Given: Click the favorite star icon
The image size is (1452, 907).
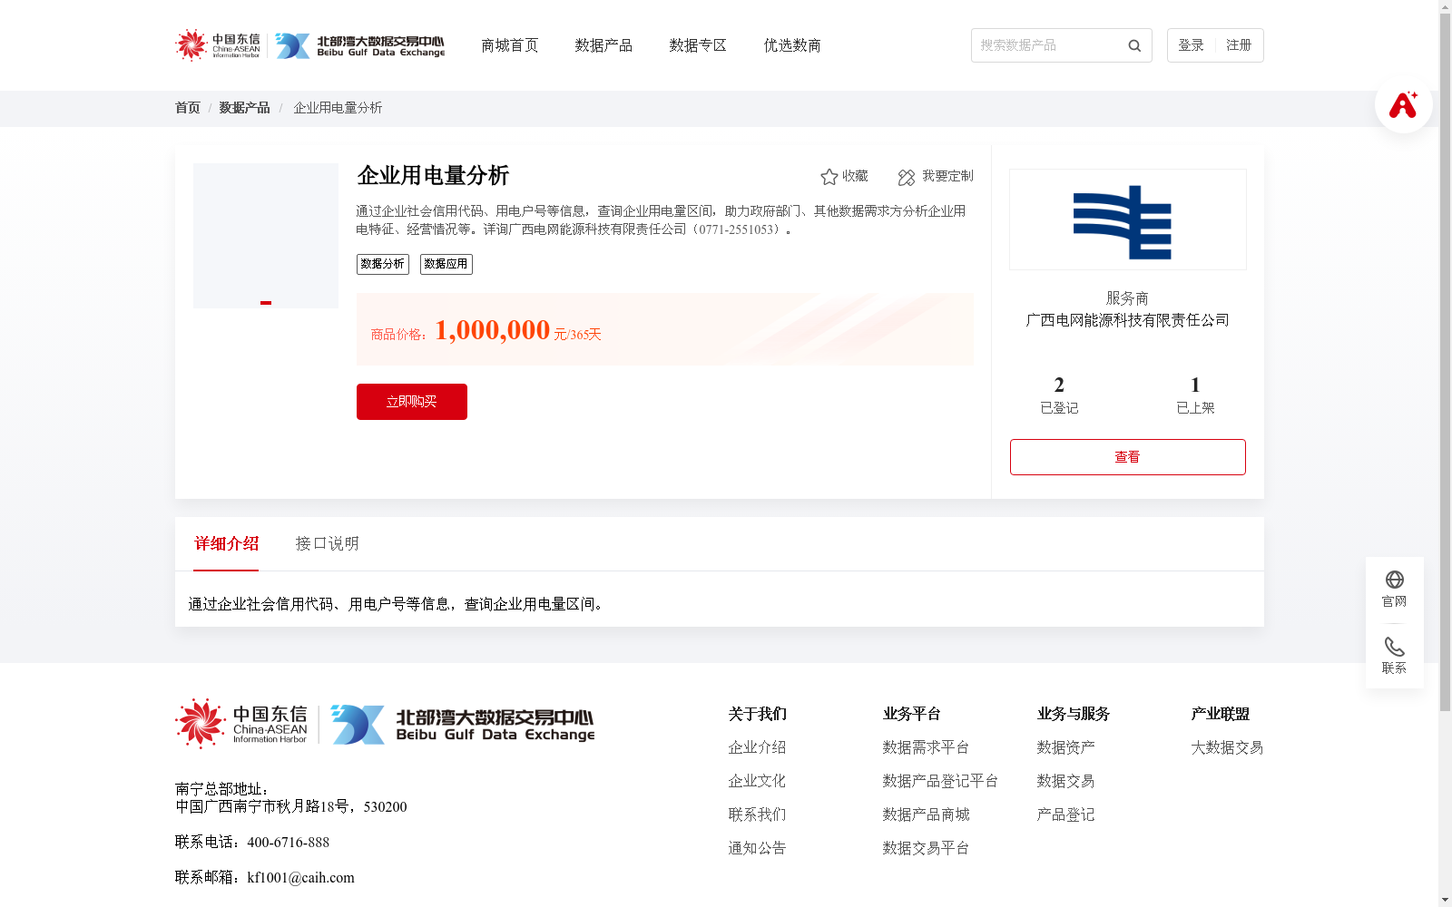Looking at the screenshot, I should point(829,177).
